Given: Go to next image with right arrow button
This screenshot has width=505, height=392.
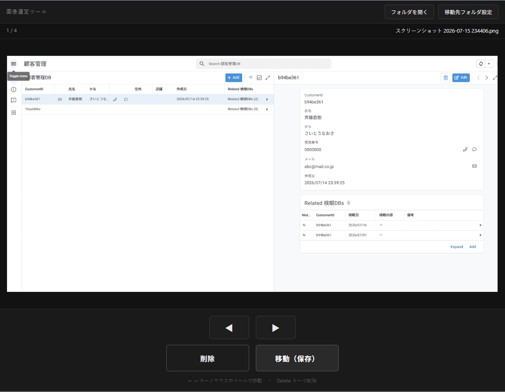Looking at the screenshot, I should [276, 328].
